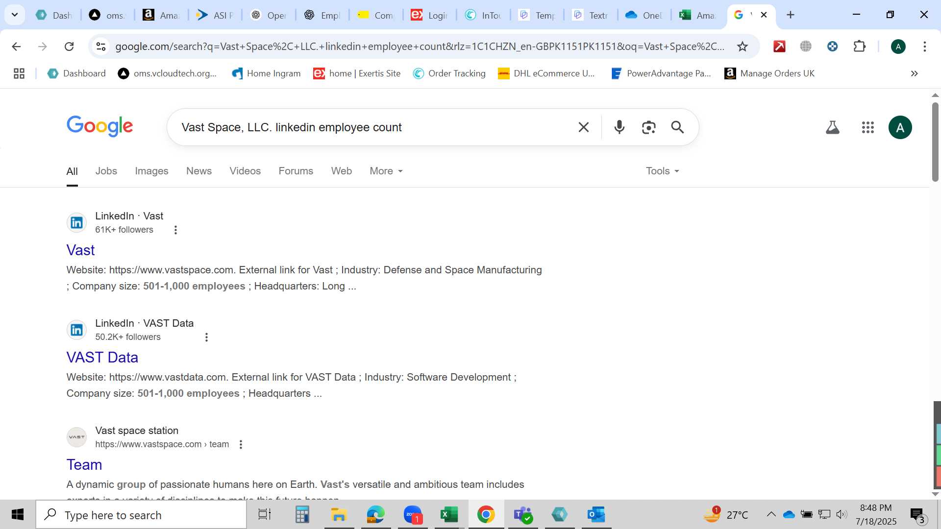941x529 pixels.
Task: Open Chrome profile avatar in toolbar
Action: tap(898, 47)
